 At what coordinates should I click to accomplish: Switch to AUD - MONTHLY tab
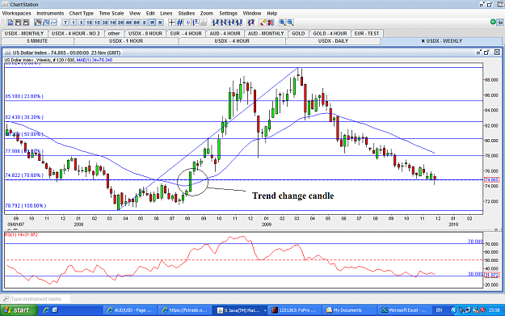[x=266, y=33]
